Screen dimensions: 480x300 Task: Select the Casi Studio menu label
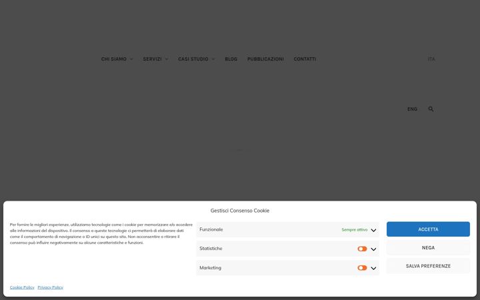tap(193, 59)
